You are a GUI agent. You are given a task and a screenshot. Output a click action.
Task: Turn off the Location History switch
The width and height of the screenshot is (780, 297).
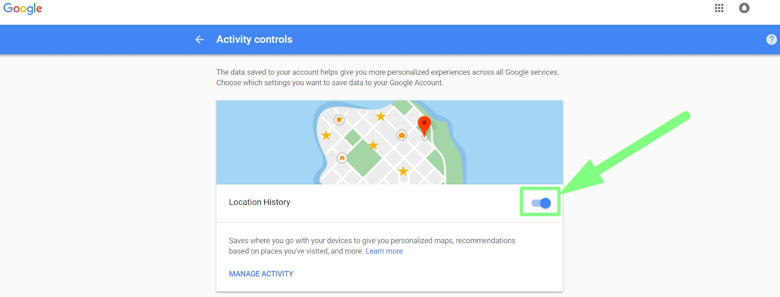[541, 203]
